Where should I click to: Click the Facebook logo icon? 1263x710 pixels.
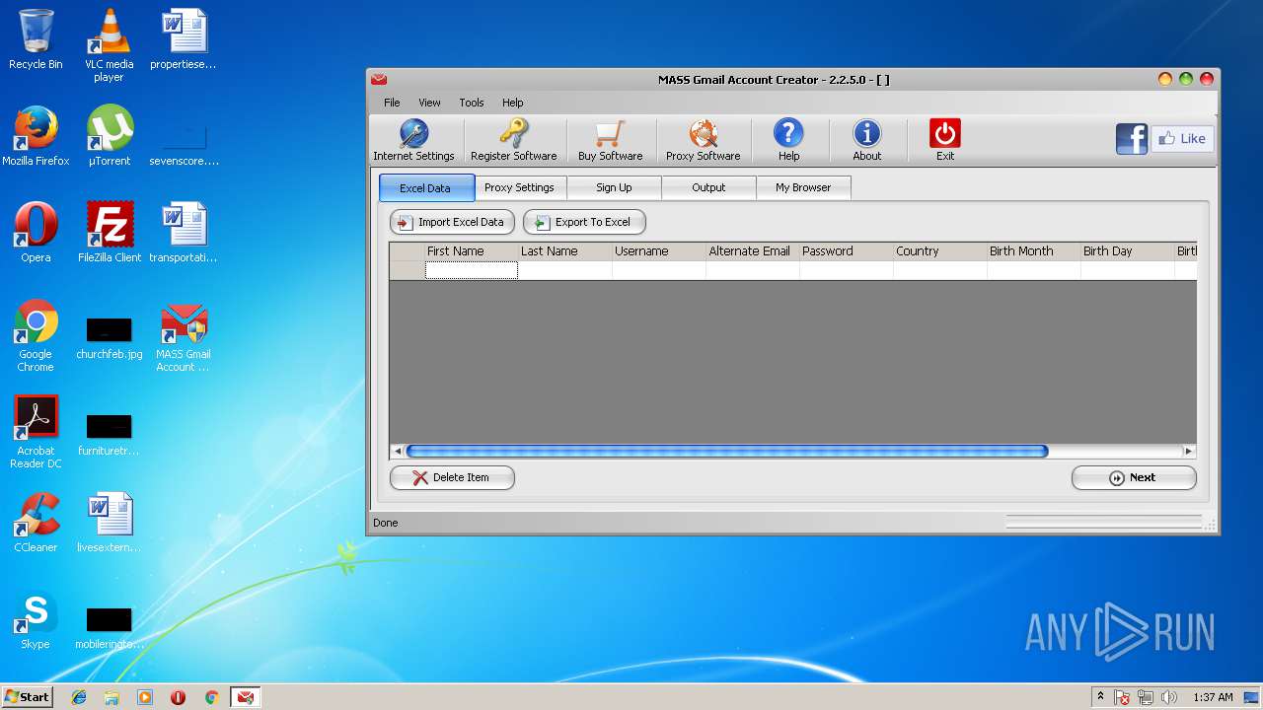coord(1132,139)
